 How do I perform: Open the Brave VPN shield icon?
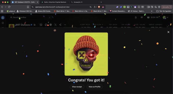pos(159,7)
